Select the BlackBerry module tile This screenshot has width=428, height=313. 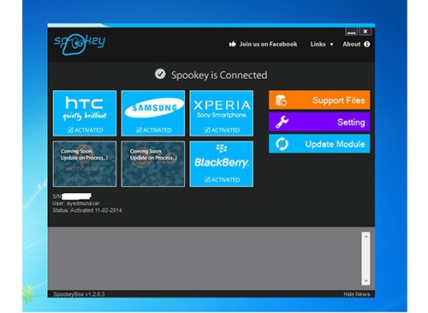click(222, 164)
